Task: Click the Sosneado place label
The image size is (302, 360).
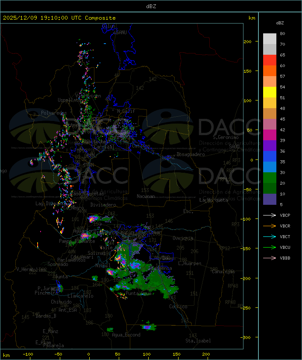Action: pyautogui.click(x=58, y=264)
